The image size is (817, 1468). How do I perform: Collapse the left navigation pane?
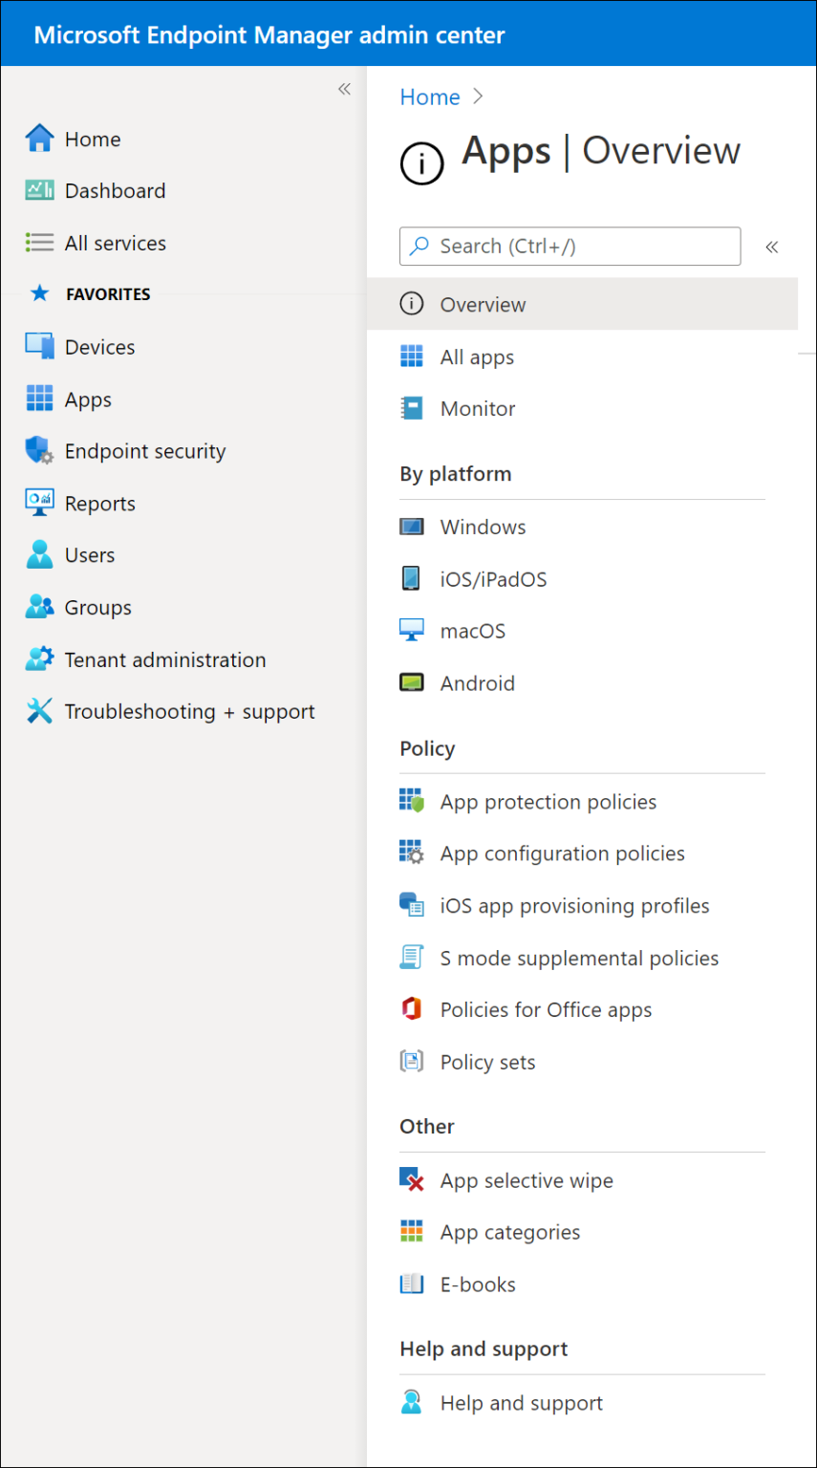click(344, 88)
